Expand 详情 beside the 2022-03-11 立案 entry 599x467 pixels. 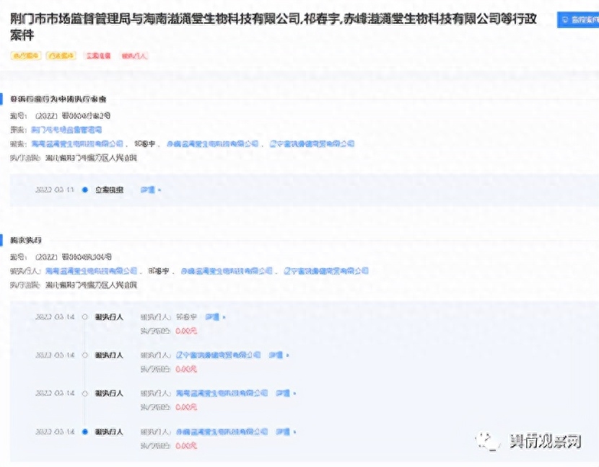coord(149,190)
